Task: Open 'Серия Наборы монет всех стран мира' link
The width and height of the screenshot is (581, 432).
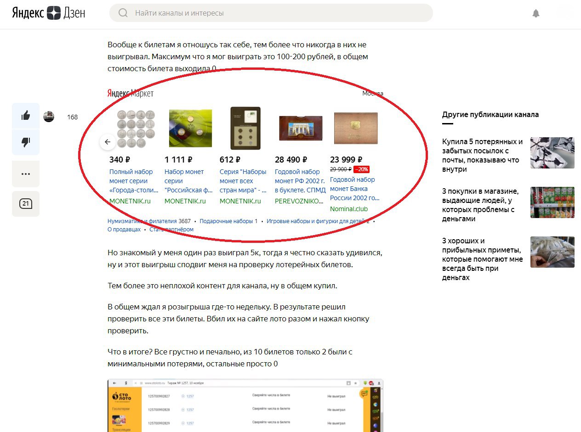Action: click(243, 181)
